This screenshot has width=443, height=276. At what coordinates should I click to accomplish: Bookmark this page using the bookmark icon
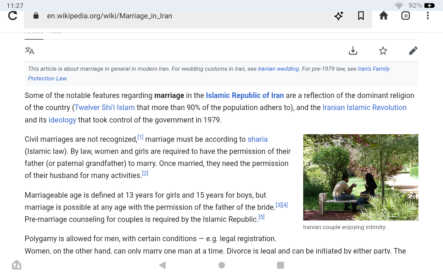(361, 16)
